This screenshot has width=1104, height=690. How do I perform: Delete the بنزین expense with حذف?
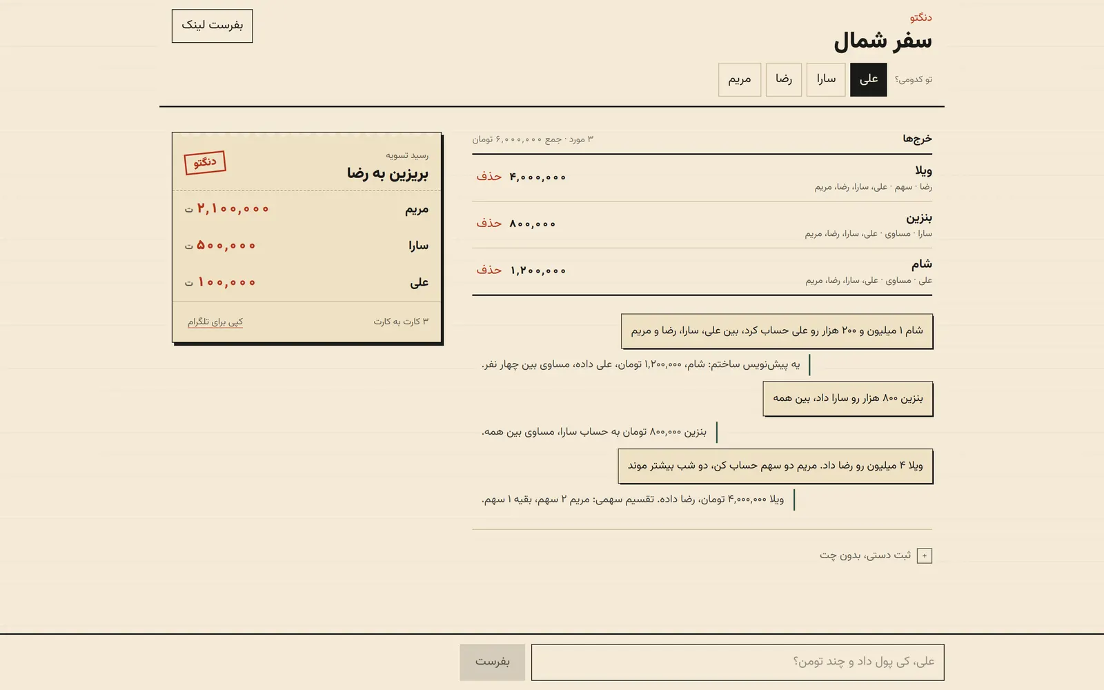click(x=489, y=224)
